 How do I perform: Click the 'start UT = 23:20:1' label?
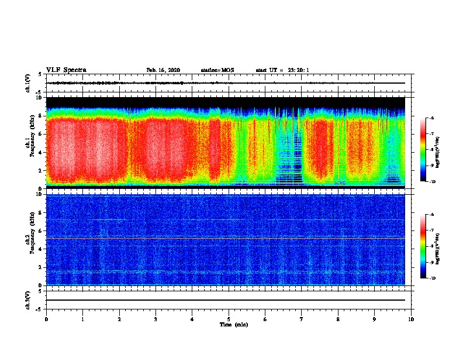click(282, 70)
